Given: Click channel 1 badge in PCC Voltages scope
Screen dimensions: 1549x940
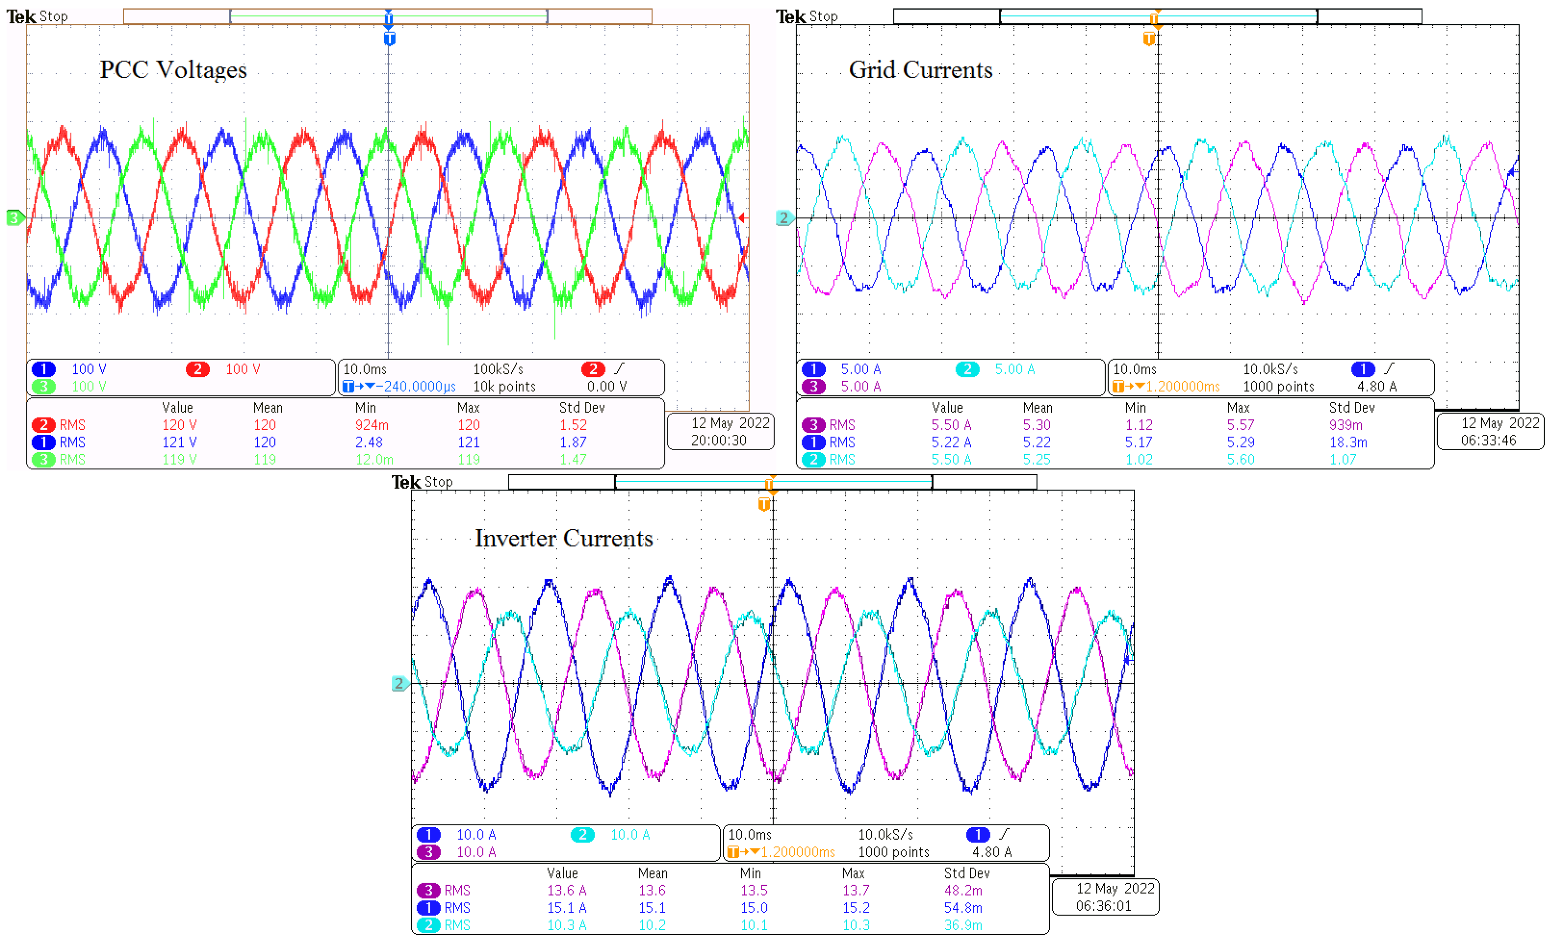Looking at the screenshot, I should 44,369.
